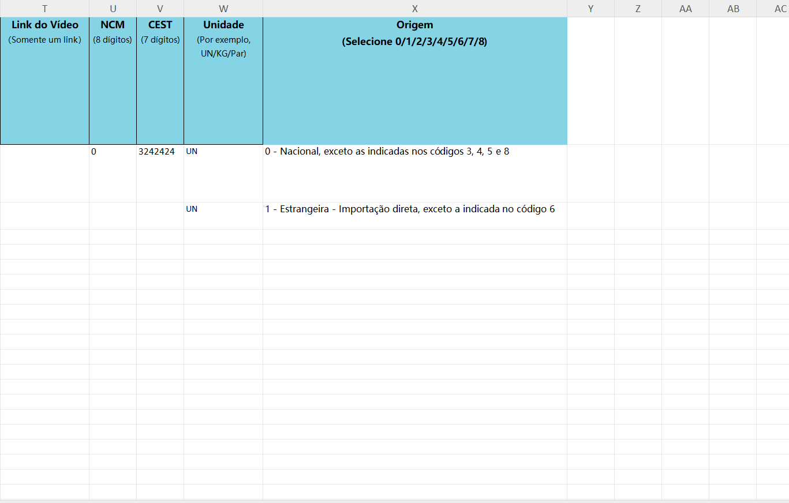Select the '0 - Nacional, exceto as indicadas' cell
This screenshot has height=503, width=789.
[415, 173]
